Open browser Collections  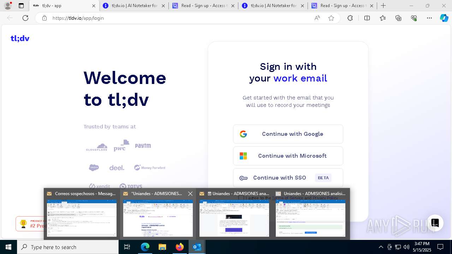(x=398, y=18)
